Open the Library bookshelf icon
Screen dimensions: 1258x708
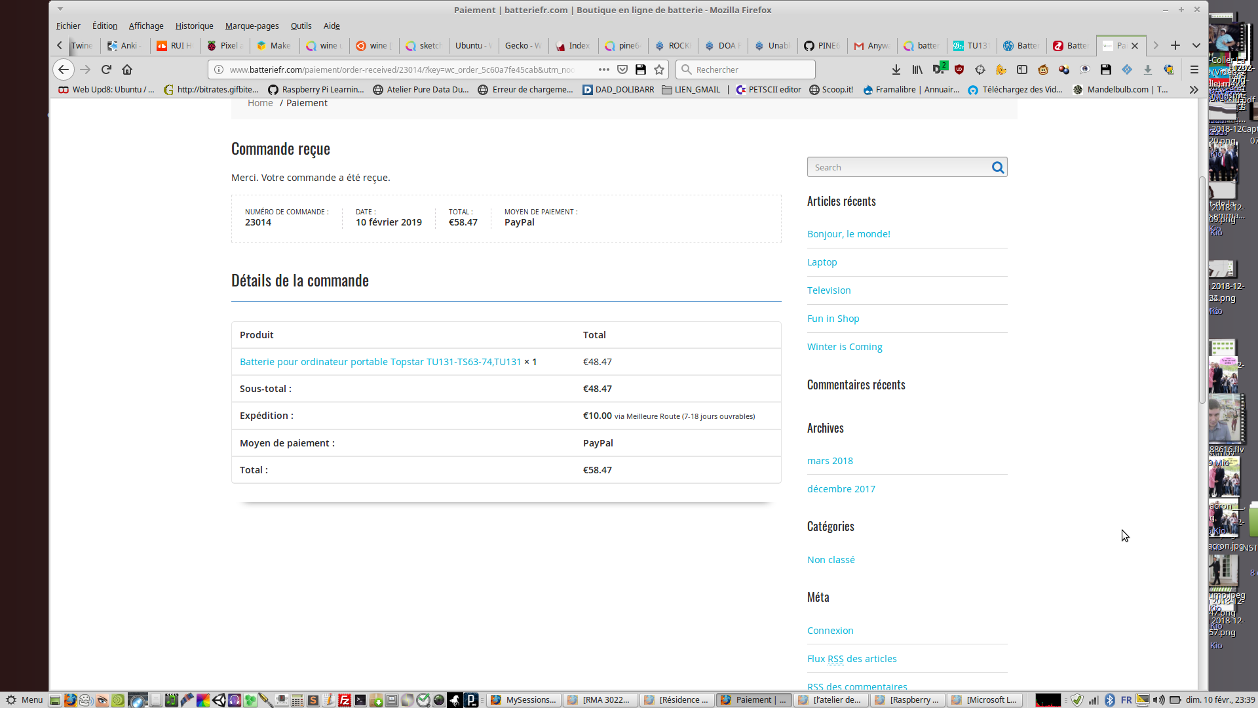(917, 69)
